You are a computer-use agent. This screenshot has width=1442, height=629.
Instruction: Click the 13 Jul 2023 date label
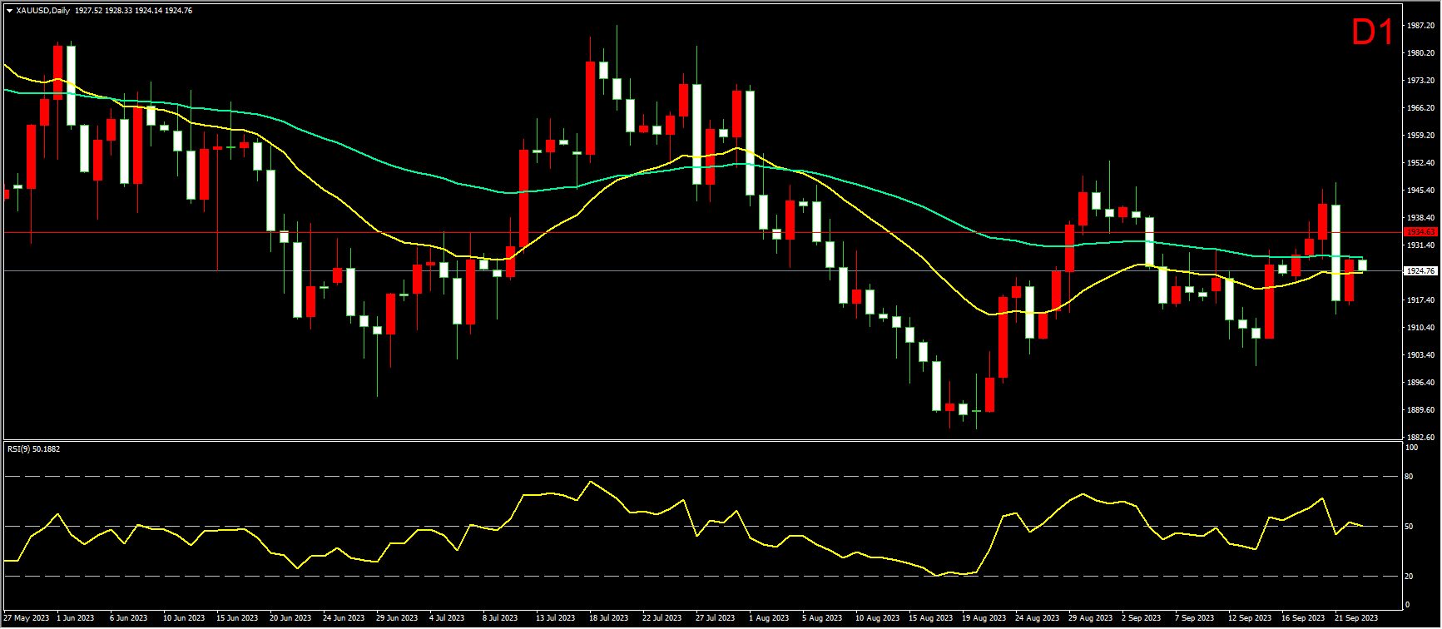click(x=555, y=618)
